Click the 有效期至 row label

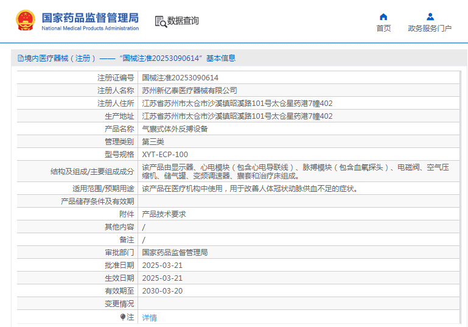[119, 291]
